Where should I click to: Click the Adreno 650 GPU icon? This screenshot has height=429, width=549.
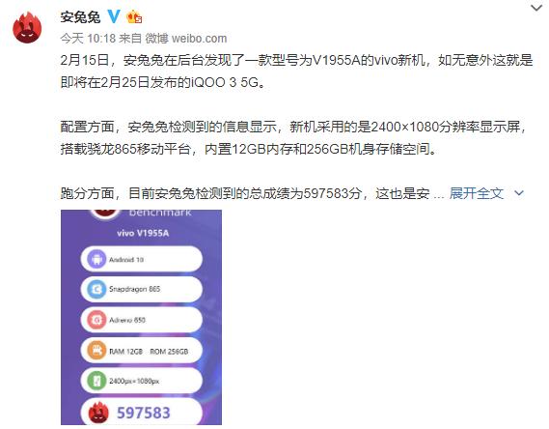(96, 320)
